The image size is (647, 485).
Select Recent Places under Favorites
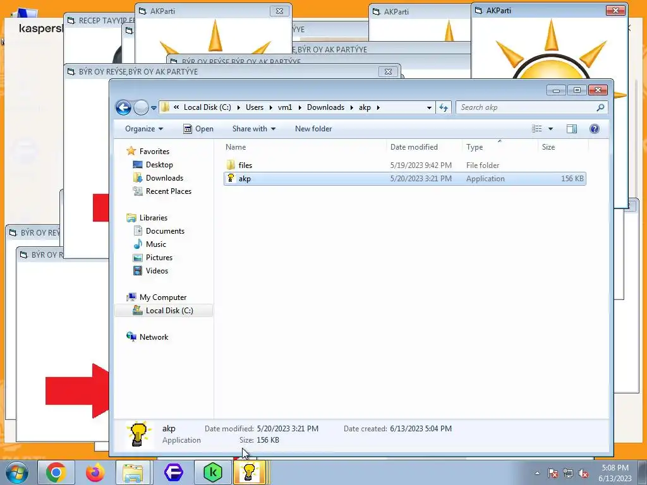(x=168, y=191)
